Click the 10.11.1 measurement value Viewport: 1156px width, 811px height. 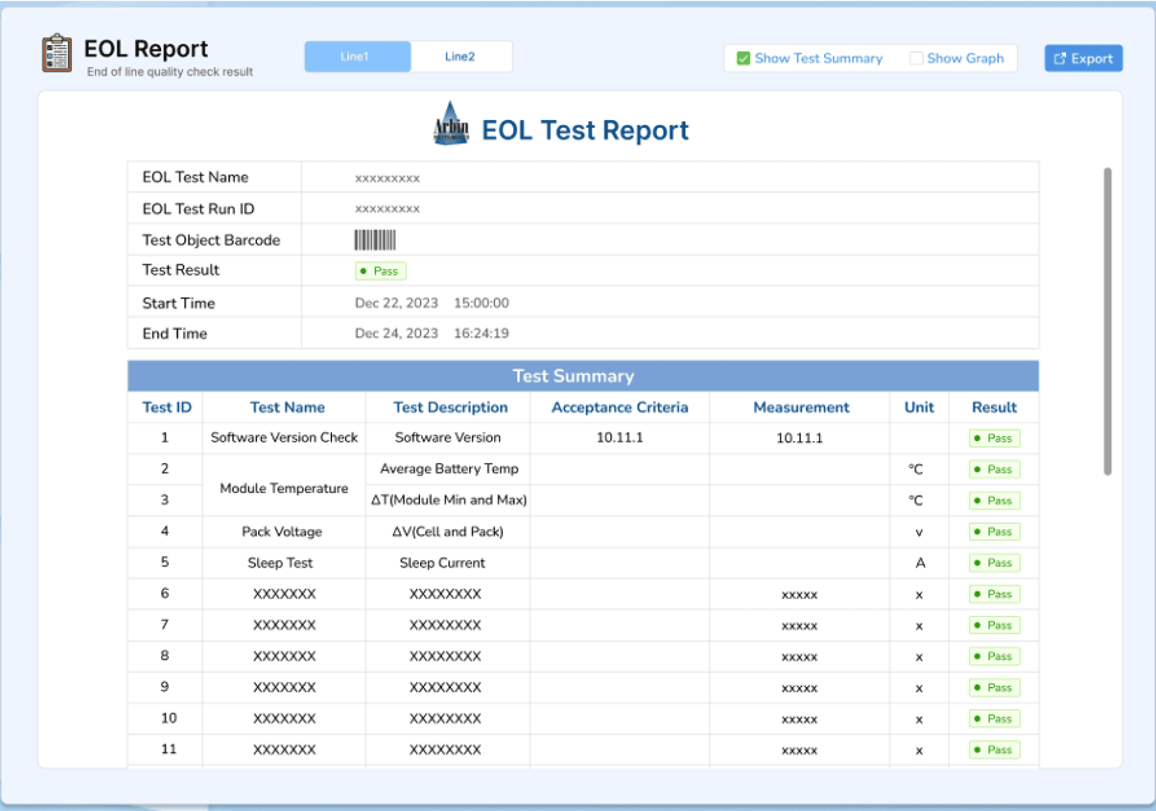click(800, 438)
